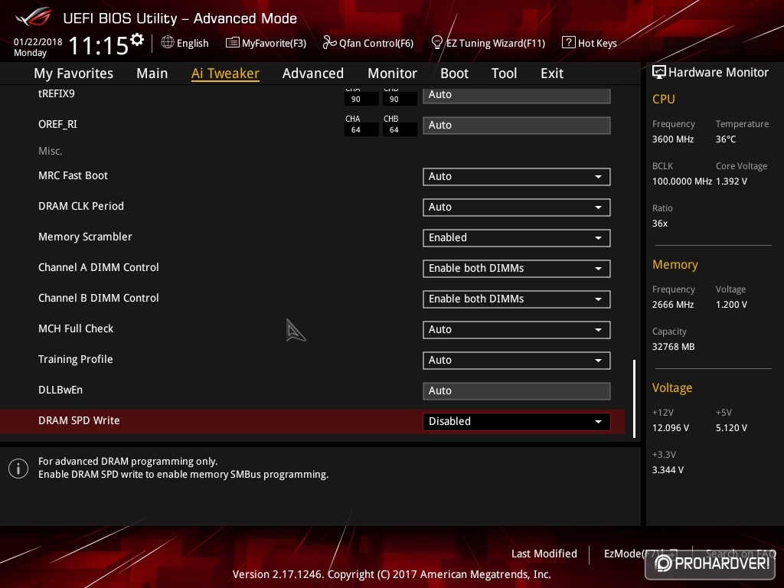Open My Favorites tab
Image resolution: width=784 pixels, height=588 pixels.
pos(73,73)
